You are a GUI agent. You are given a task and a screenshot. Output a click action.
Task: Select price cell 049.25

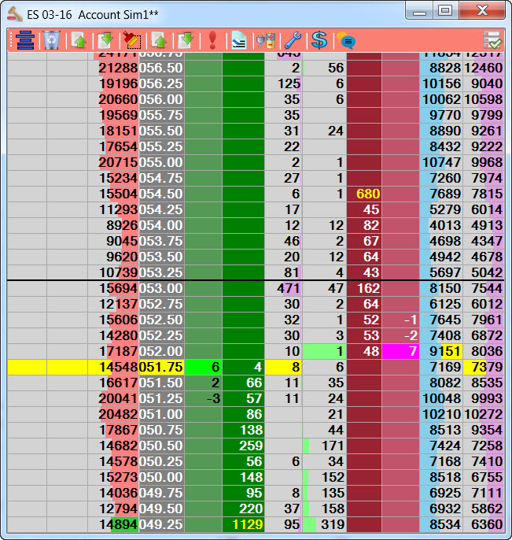pos(161,524)
